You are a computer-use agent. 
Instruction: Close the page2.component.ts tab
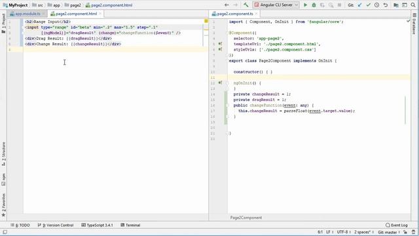[x=256, y=14]
